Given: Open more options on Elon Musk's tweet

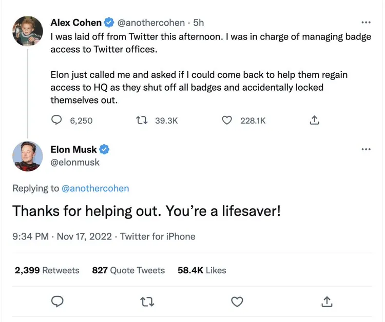Looking at the screenshot, I should point(365,149).
